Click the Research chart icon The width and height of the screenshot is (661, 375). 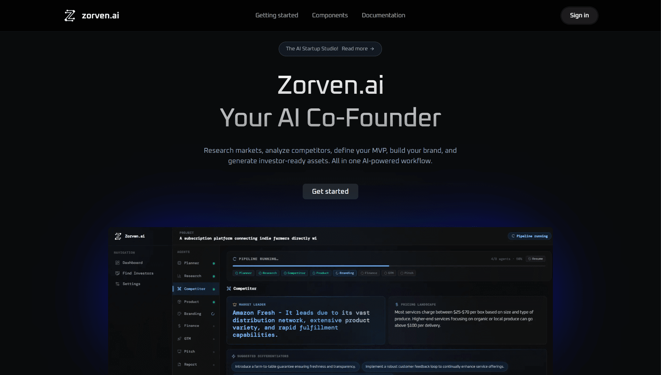pyautogui.click(x=179, y=276)
